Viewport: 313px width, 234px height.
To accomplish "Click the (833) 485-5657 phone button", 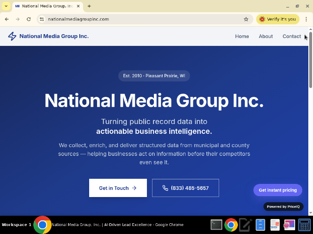I will pos(185,188).
